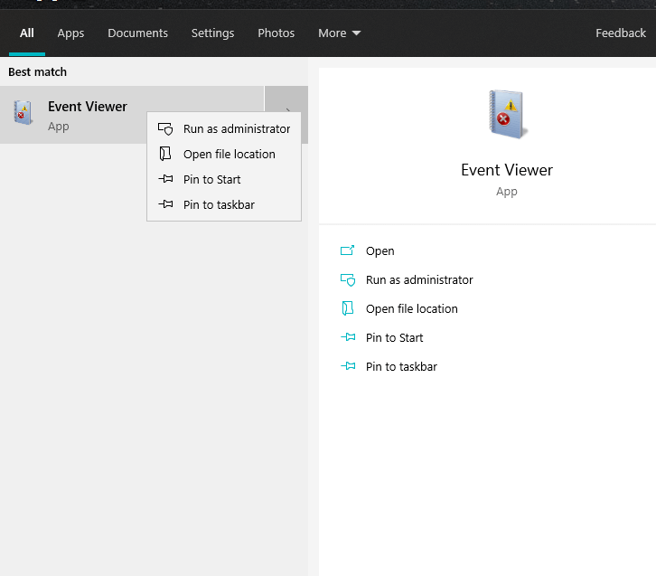Screen dimensions: 656x576
Task: Click the Feedback link
Action: pyautogui.click(x=621, y=33)
